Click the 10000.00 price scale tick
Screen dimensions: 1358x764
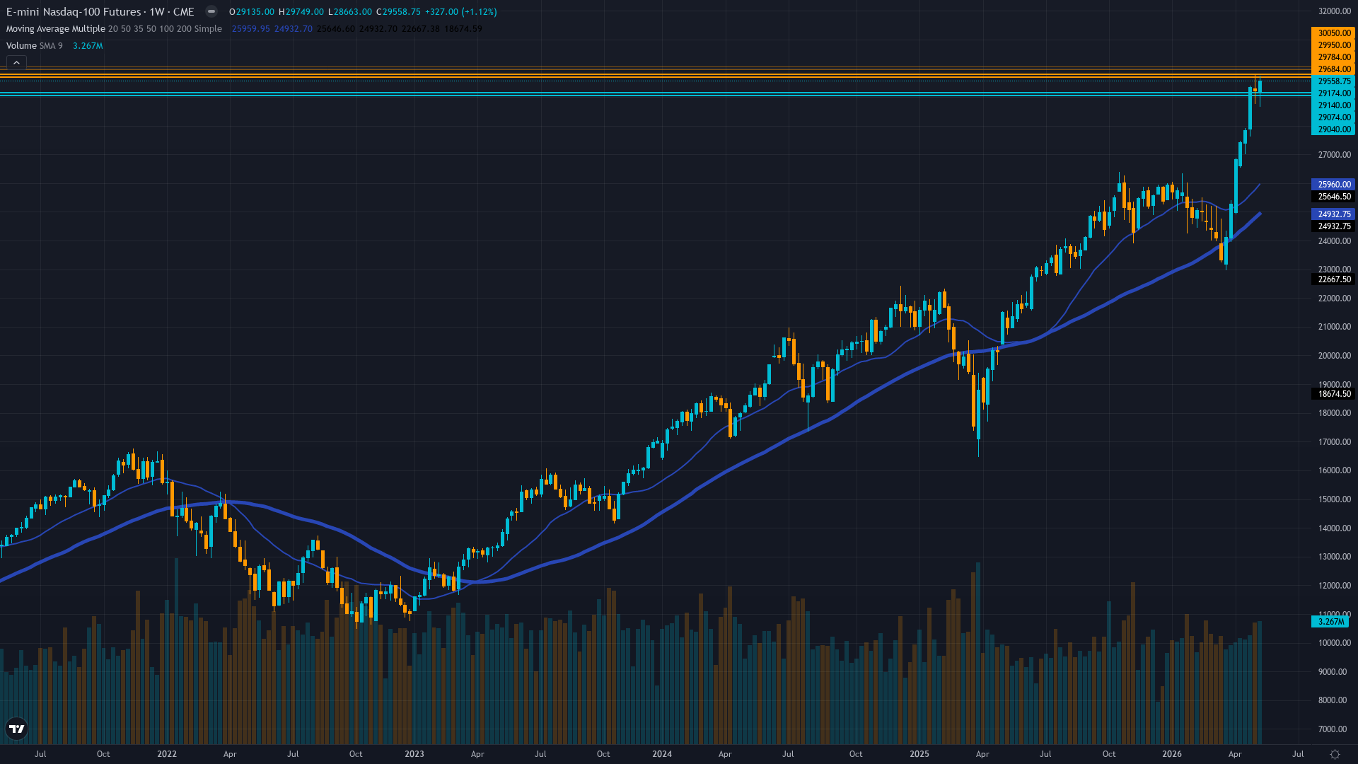tap(1334, 643)
